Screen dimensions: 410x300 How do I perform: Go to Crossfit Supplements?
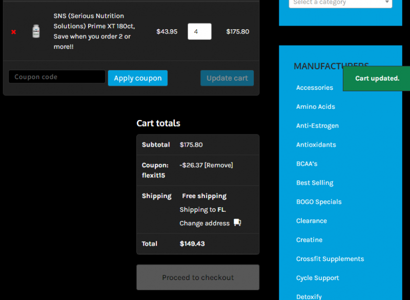click(330, 259)
